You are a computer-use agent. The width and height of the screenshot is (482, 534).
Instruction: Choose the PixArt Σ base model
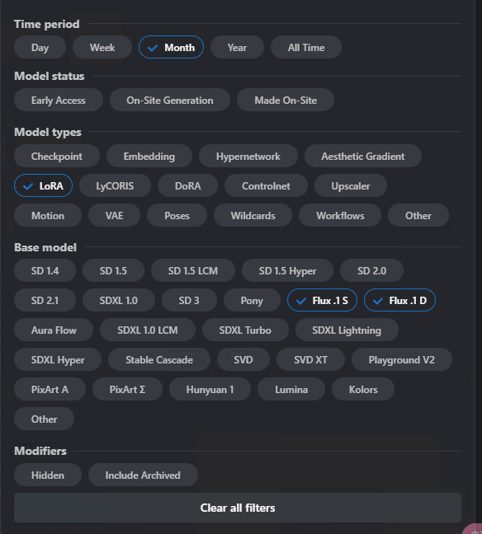point(127,389)
